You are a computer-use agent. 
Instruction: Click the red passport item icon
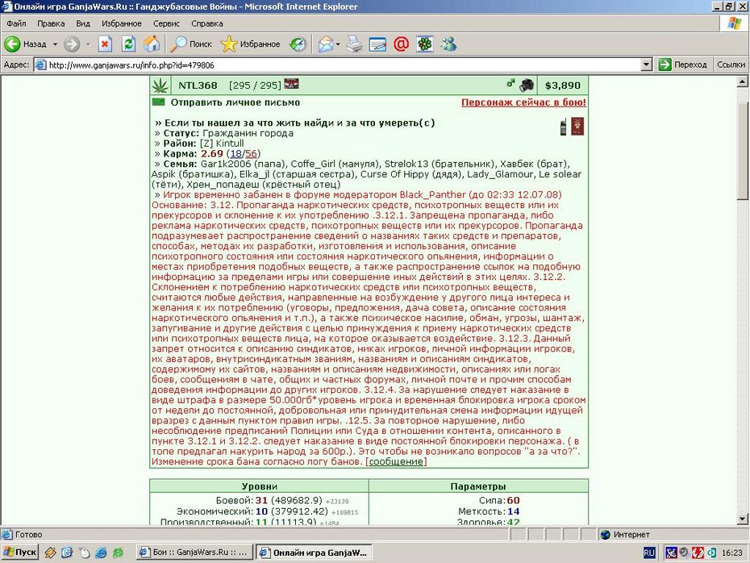[x=577, y=127]
